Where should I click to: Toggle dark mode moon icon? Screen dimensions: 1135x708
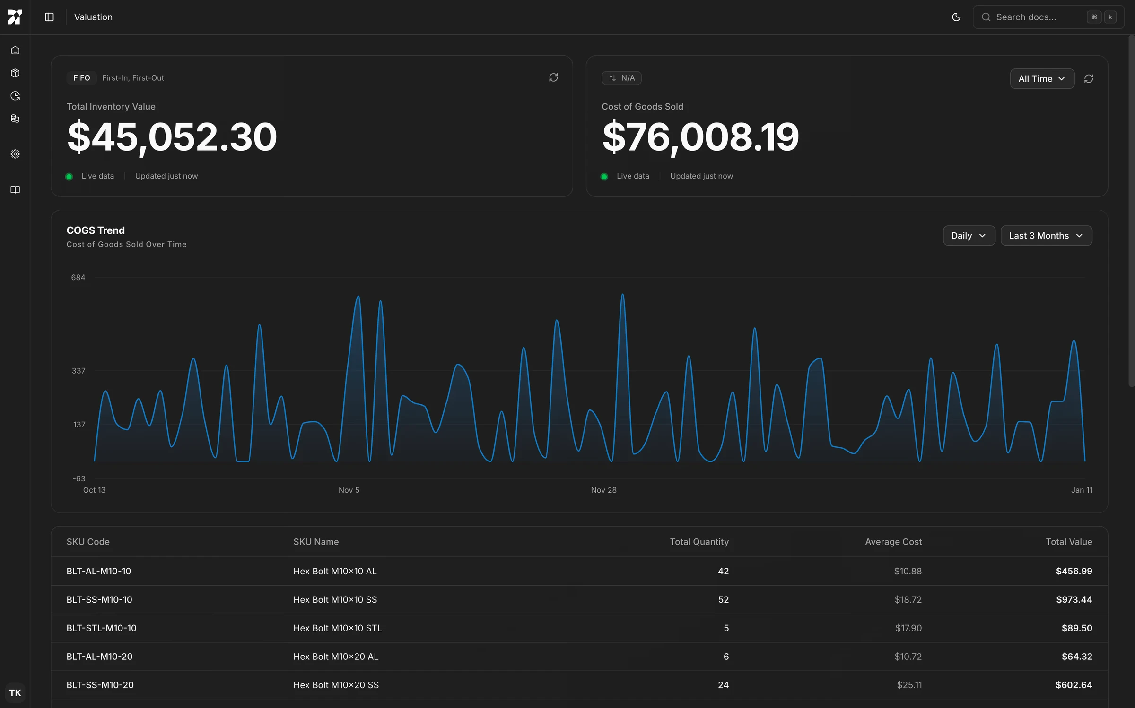point(956,17)
